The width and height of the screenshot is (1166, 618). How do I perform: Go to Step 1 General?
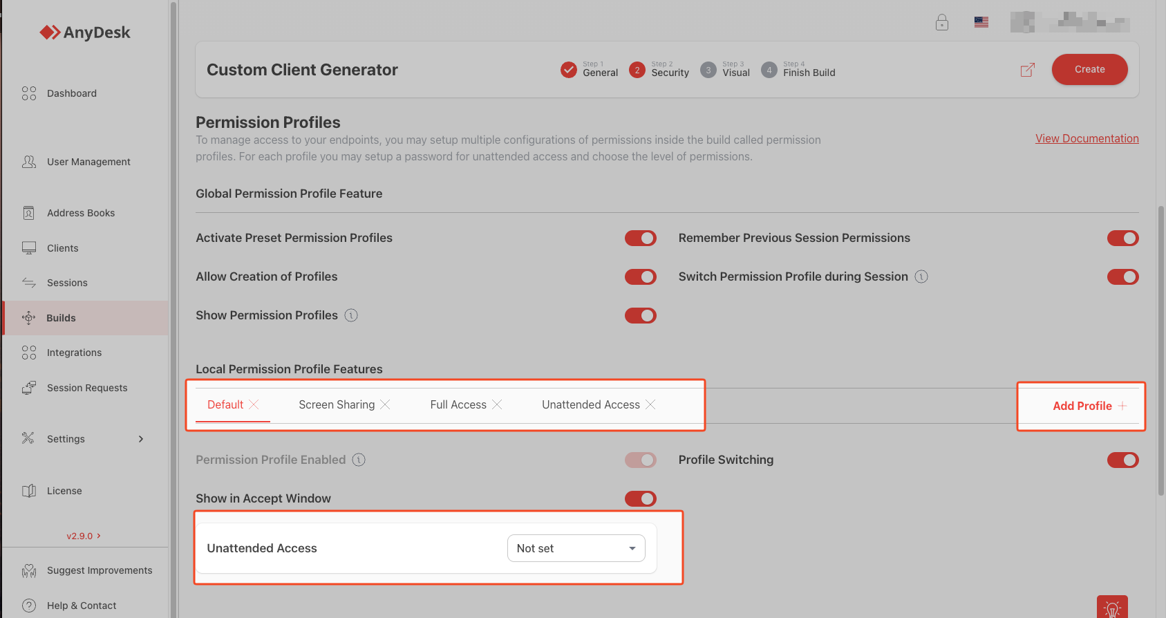tap(590, 70)
